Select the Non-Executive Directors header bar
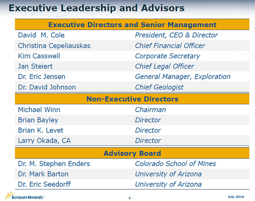255x201 pixels. point(132,99)
